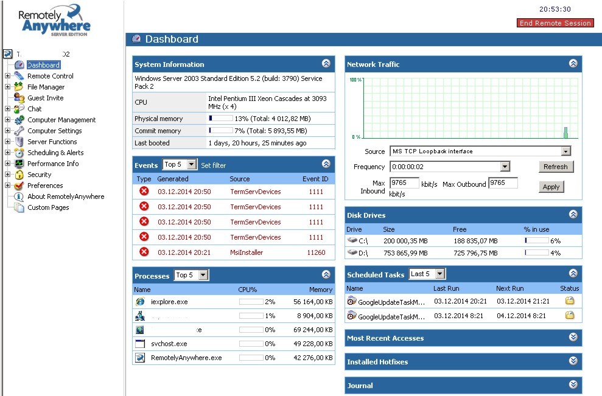Image resolution: width=602 pixels, height=396 pixels.
Task: Collapse the Processes panel
Action: click(x=326, y=274)
